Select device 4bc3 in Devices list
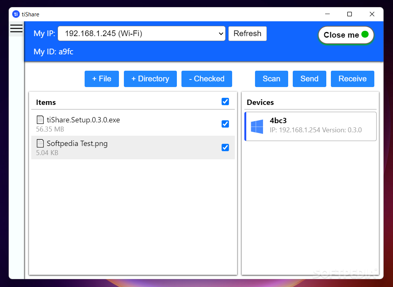Screen dimensions: 393x287 [310, 127]
